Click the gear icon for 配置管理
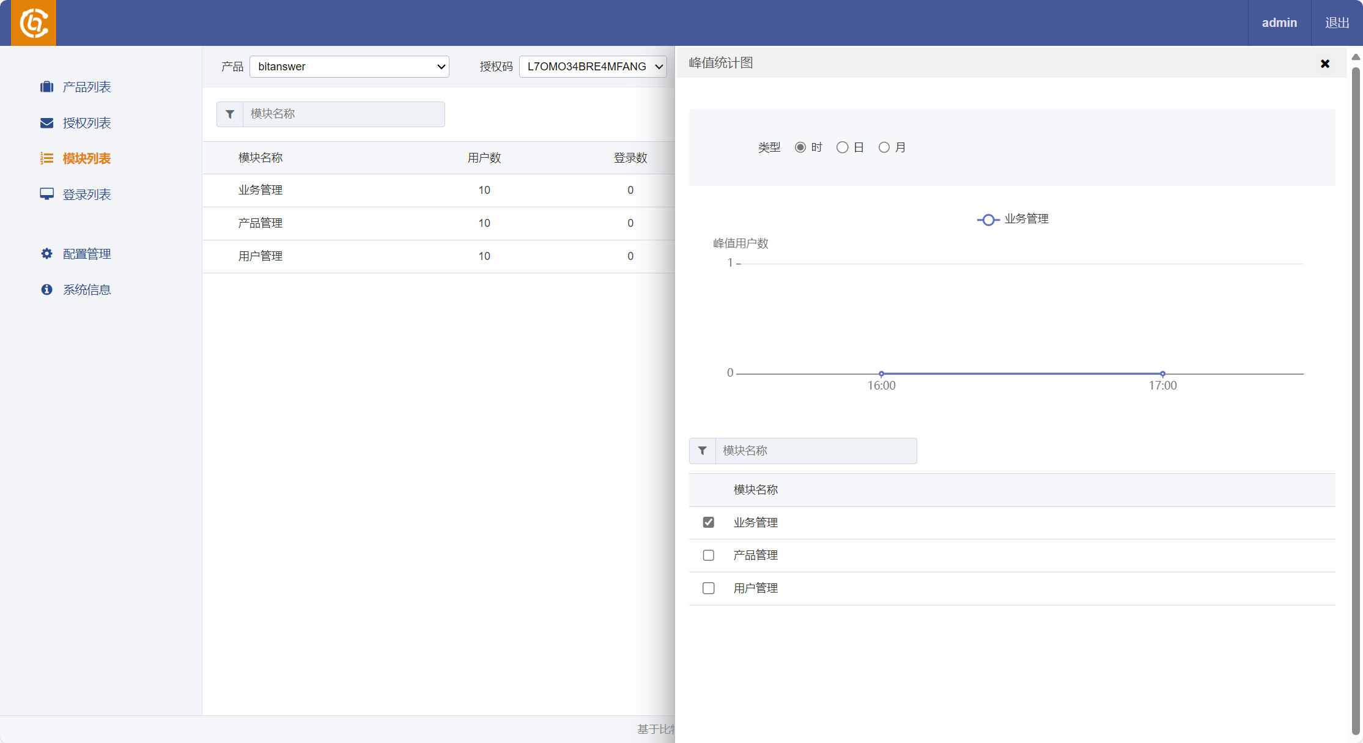This screenshot has width=1363, height=743. click(46, 253)
